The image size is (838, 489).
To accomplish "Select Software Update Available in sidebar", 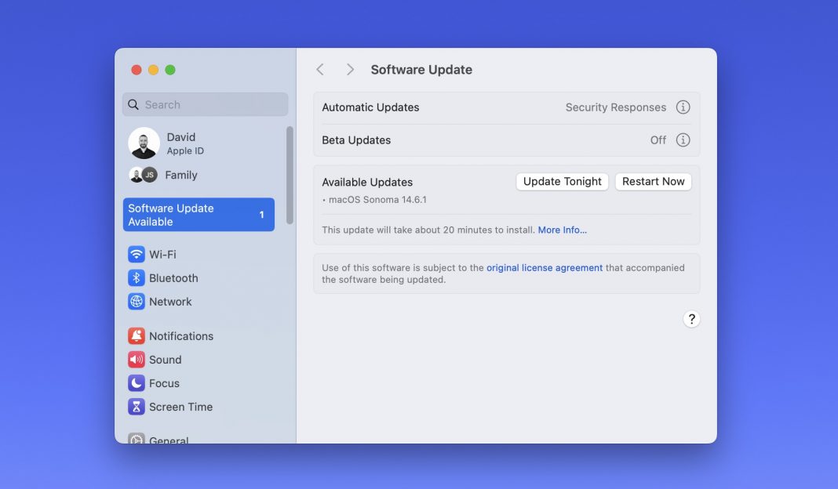I will (x=199, y=215).
